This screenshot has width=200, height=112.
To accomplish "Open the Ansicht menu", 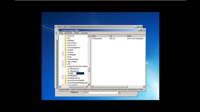I will tap(77, 33).
